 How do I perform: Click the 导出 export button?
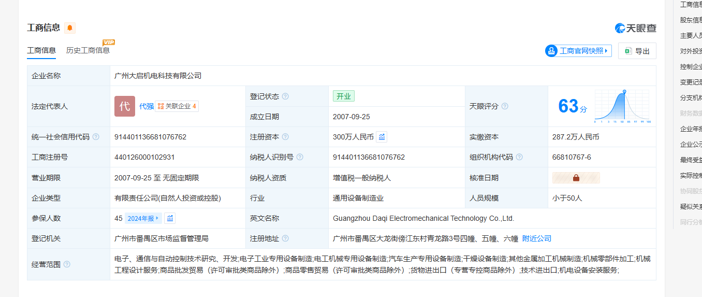(637, 51)
